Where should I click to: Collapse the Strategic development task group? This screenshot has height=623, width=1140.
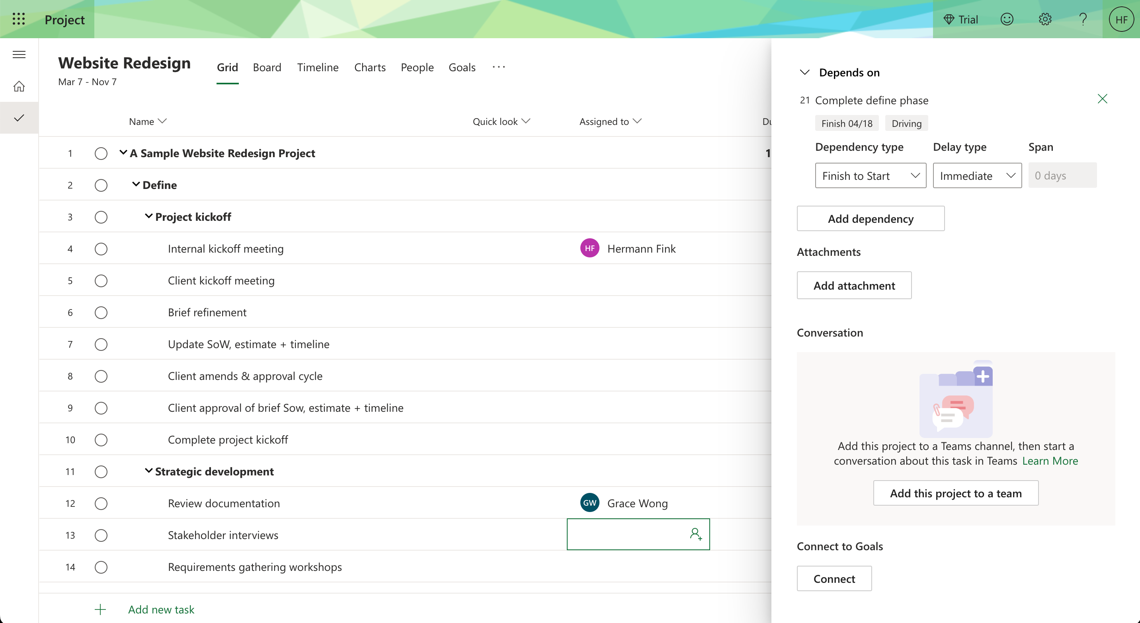(149, 471)
